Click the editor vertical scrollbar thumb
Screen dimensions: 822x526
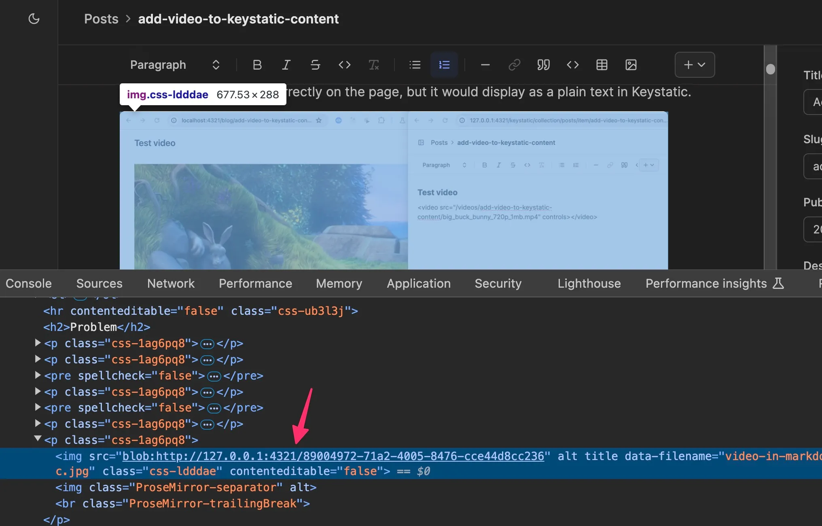pyautogui.click(x=770, y=69)
